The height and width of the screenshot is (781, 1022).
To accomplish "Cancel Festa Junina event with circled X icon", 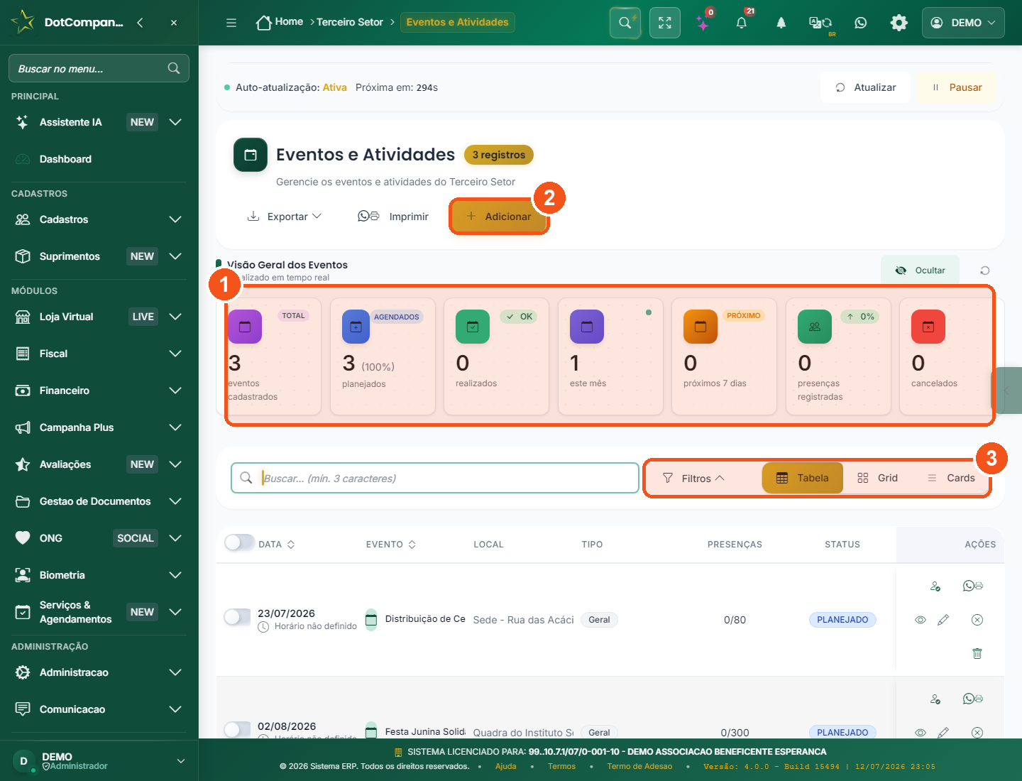I will point(977,732).
